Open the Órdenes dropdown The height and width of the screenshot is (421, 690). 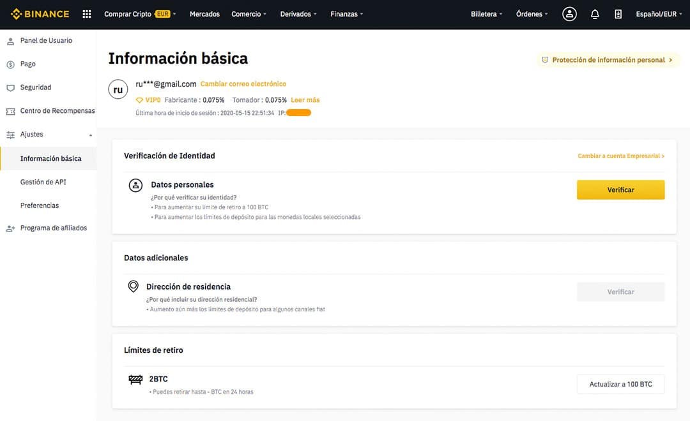pyautogui.click(x=532, y=14)
